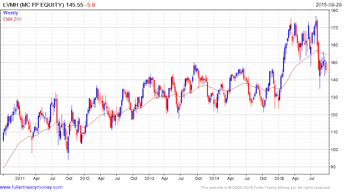The height and width of the screenshot is (192, 345).
Task: Click the chart date 2015-09-29
Action: (329, 4)
